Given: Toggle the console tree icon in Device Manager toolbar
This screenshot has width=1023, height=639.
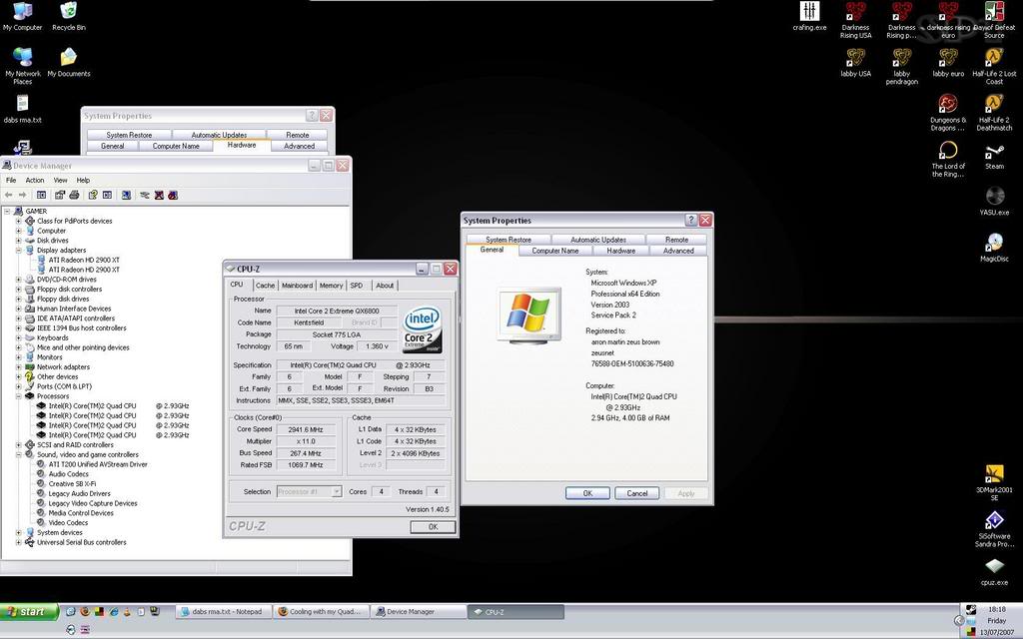Looking at the screenshot, I should (x=41, y=195).
